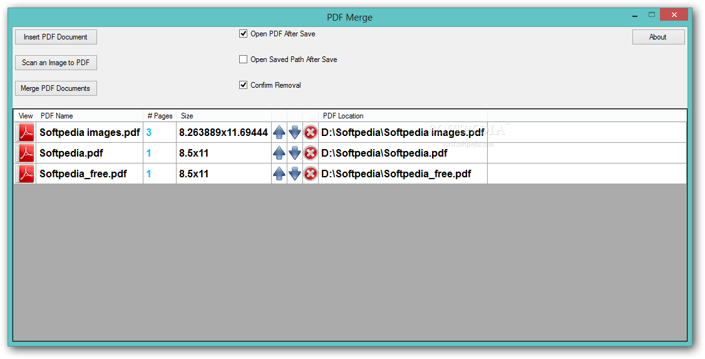Screen dimensions: 705x359
Task: Select Softpedia.pdf name cell
Action: [90, 153]
